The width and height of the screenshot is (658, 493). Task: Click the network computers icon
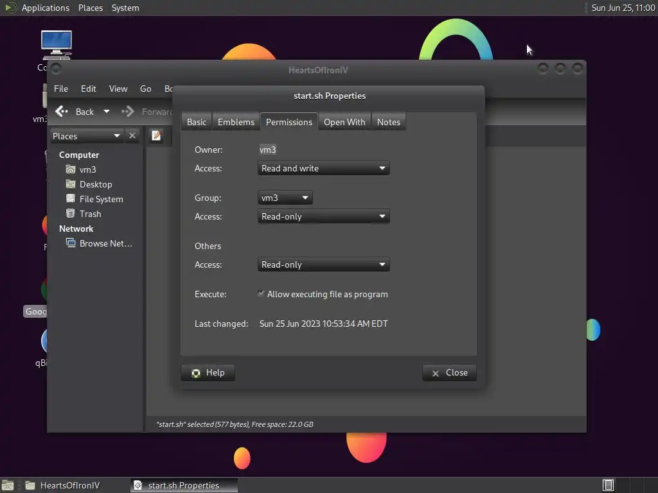(x=71, y=243)
